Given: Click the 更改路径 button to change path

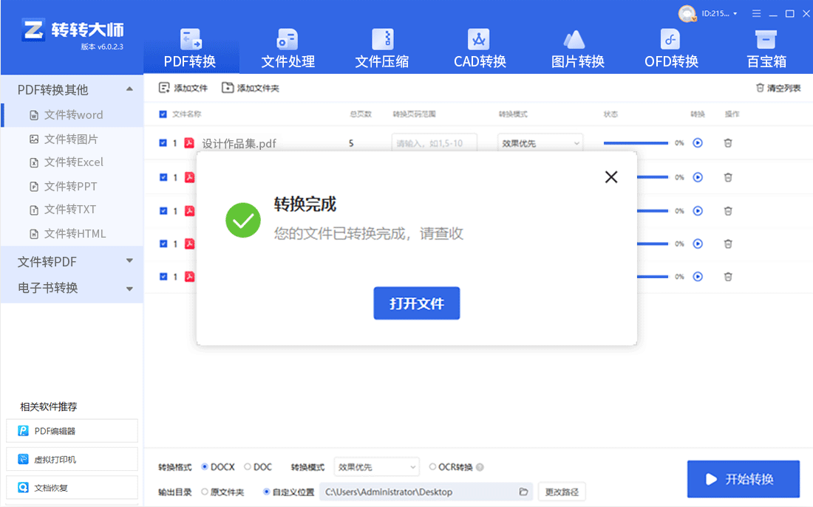Looking at the screenshot, I should tap(560, 492).
